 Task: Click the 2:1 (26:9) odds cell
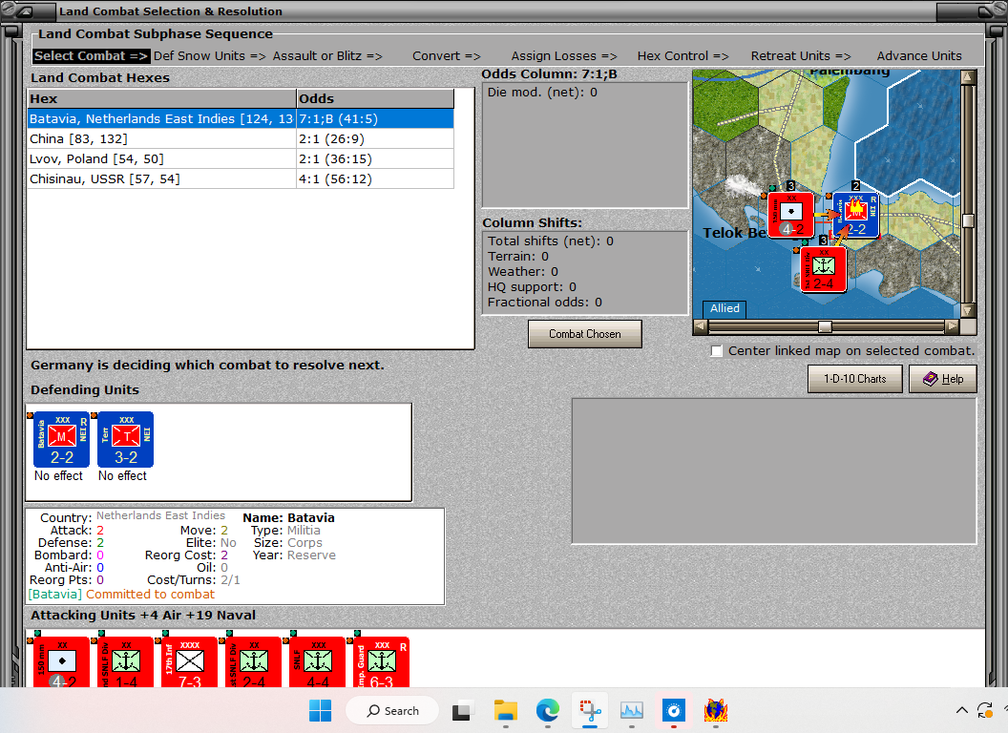(375, 139)
